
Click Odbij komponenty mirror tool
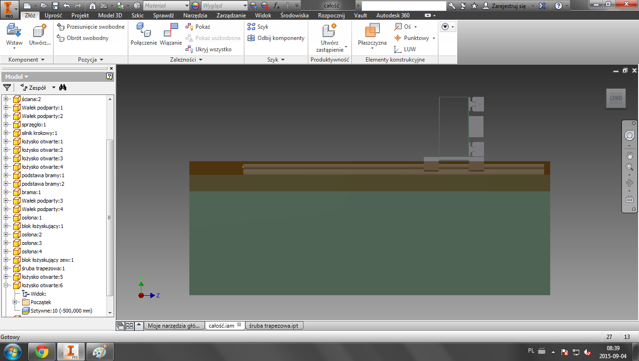[x=276, y=38]
